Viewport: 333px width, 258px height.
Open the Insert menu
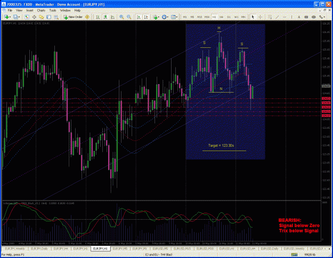(30, 11)
